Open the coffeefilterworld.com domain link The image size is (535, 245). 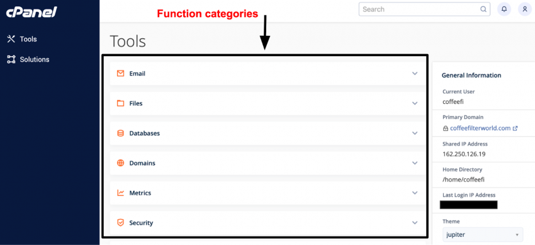click(x=480, y=128)
